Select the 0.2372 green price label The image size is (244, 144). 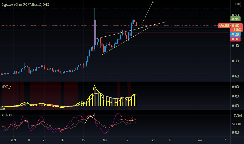click(x=236, y=19)
